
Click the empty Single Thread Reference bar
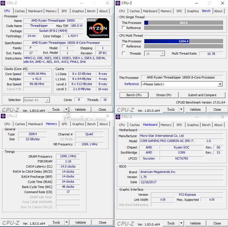[184, 28]
